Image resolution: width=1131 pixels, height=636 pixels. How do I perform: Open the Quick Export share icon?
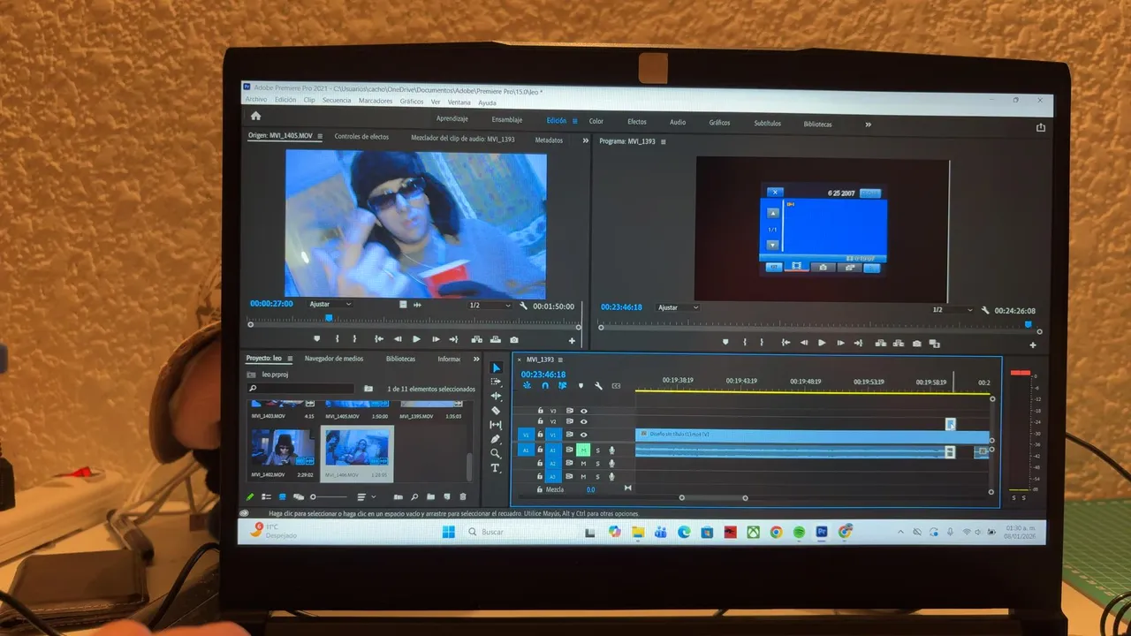tap(1041, 127)
